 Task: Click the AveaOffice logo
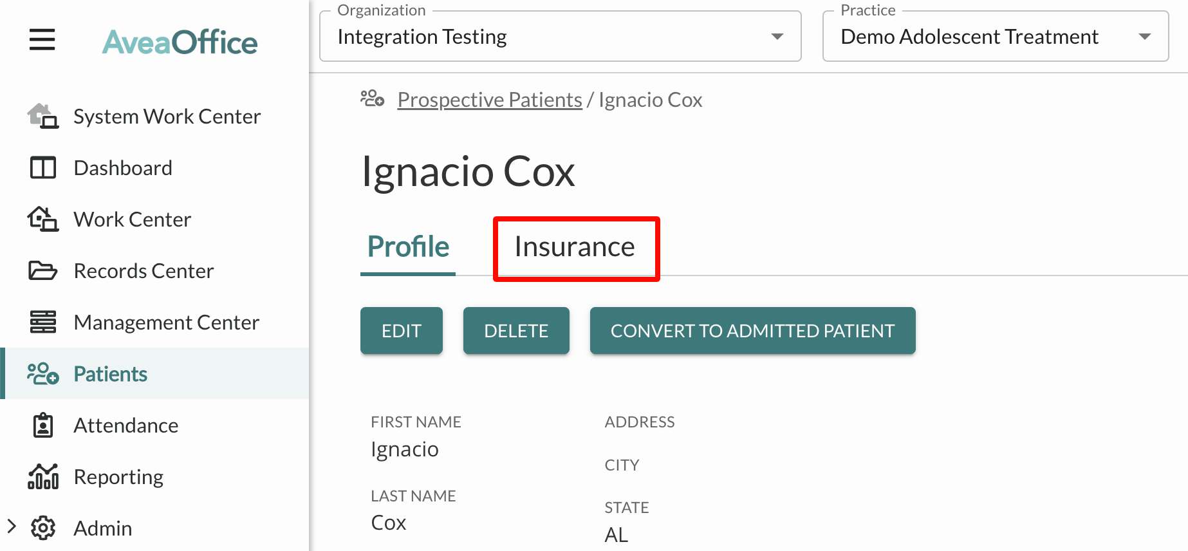point(180,42)
